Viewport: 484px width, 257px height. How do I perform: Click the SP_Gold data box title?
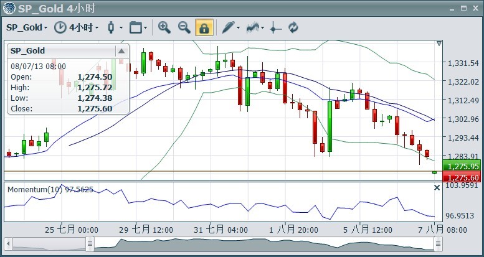(28, 50)
